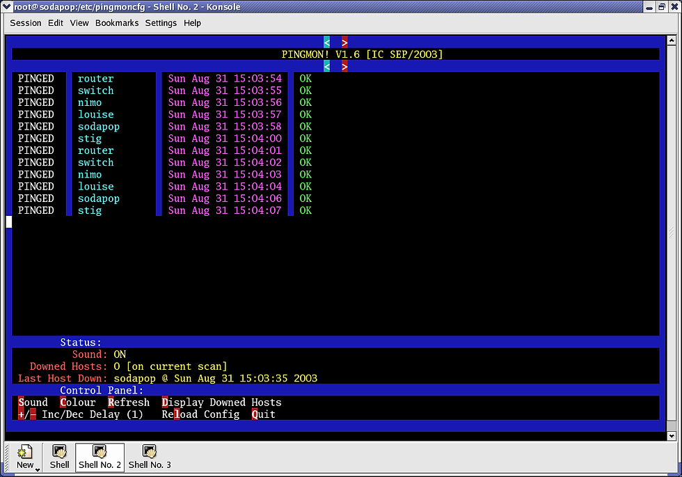The width and height of the screenshot is (682, 477).
Task: Click PINGED label in the 15:03:54 row
Action: coord(35,79)
